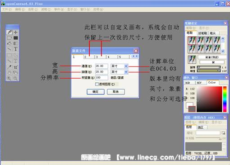Pick the eyedropper color picker tool

point(9,67)
